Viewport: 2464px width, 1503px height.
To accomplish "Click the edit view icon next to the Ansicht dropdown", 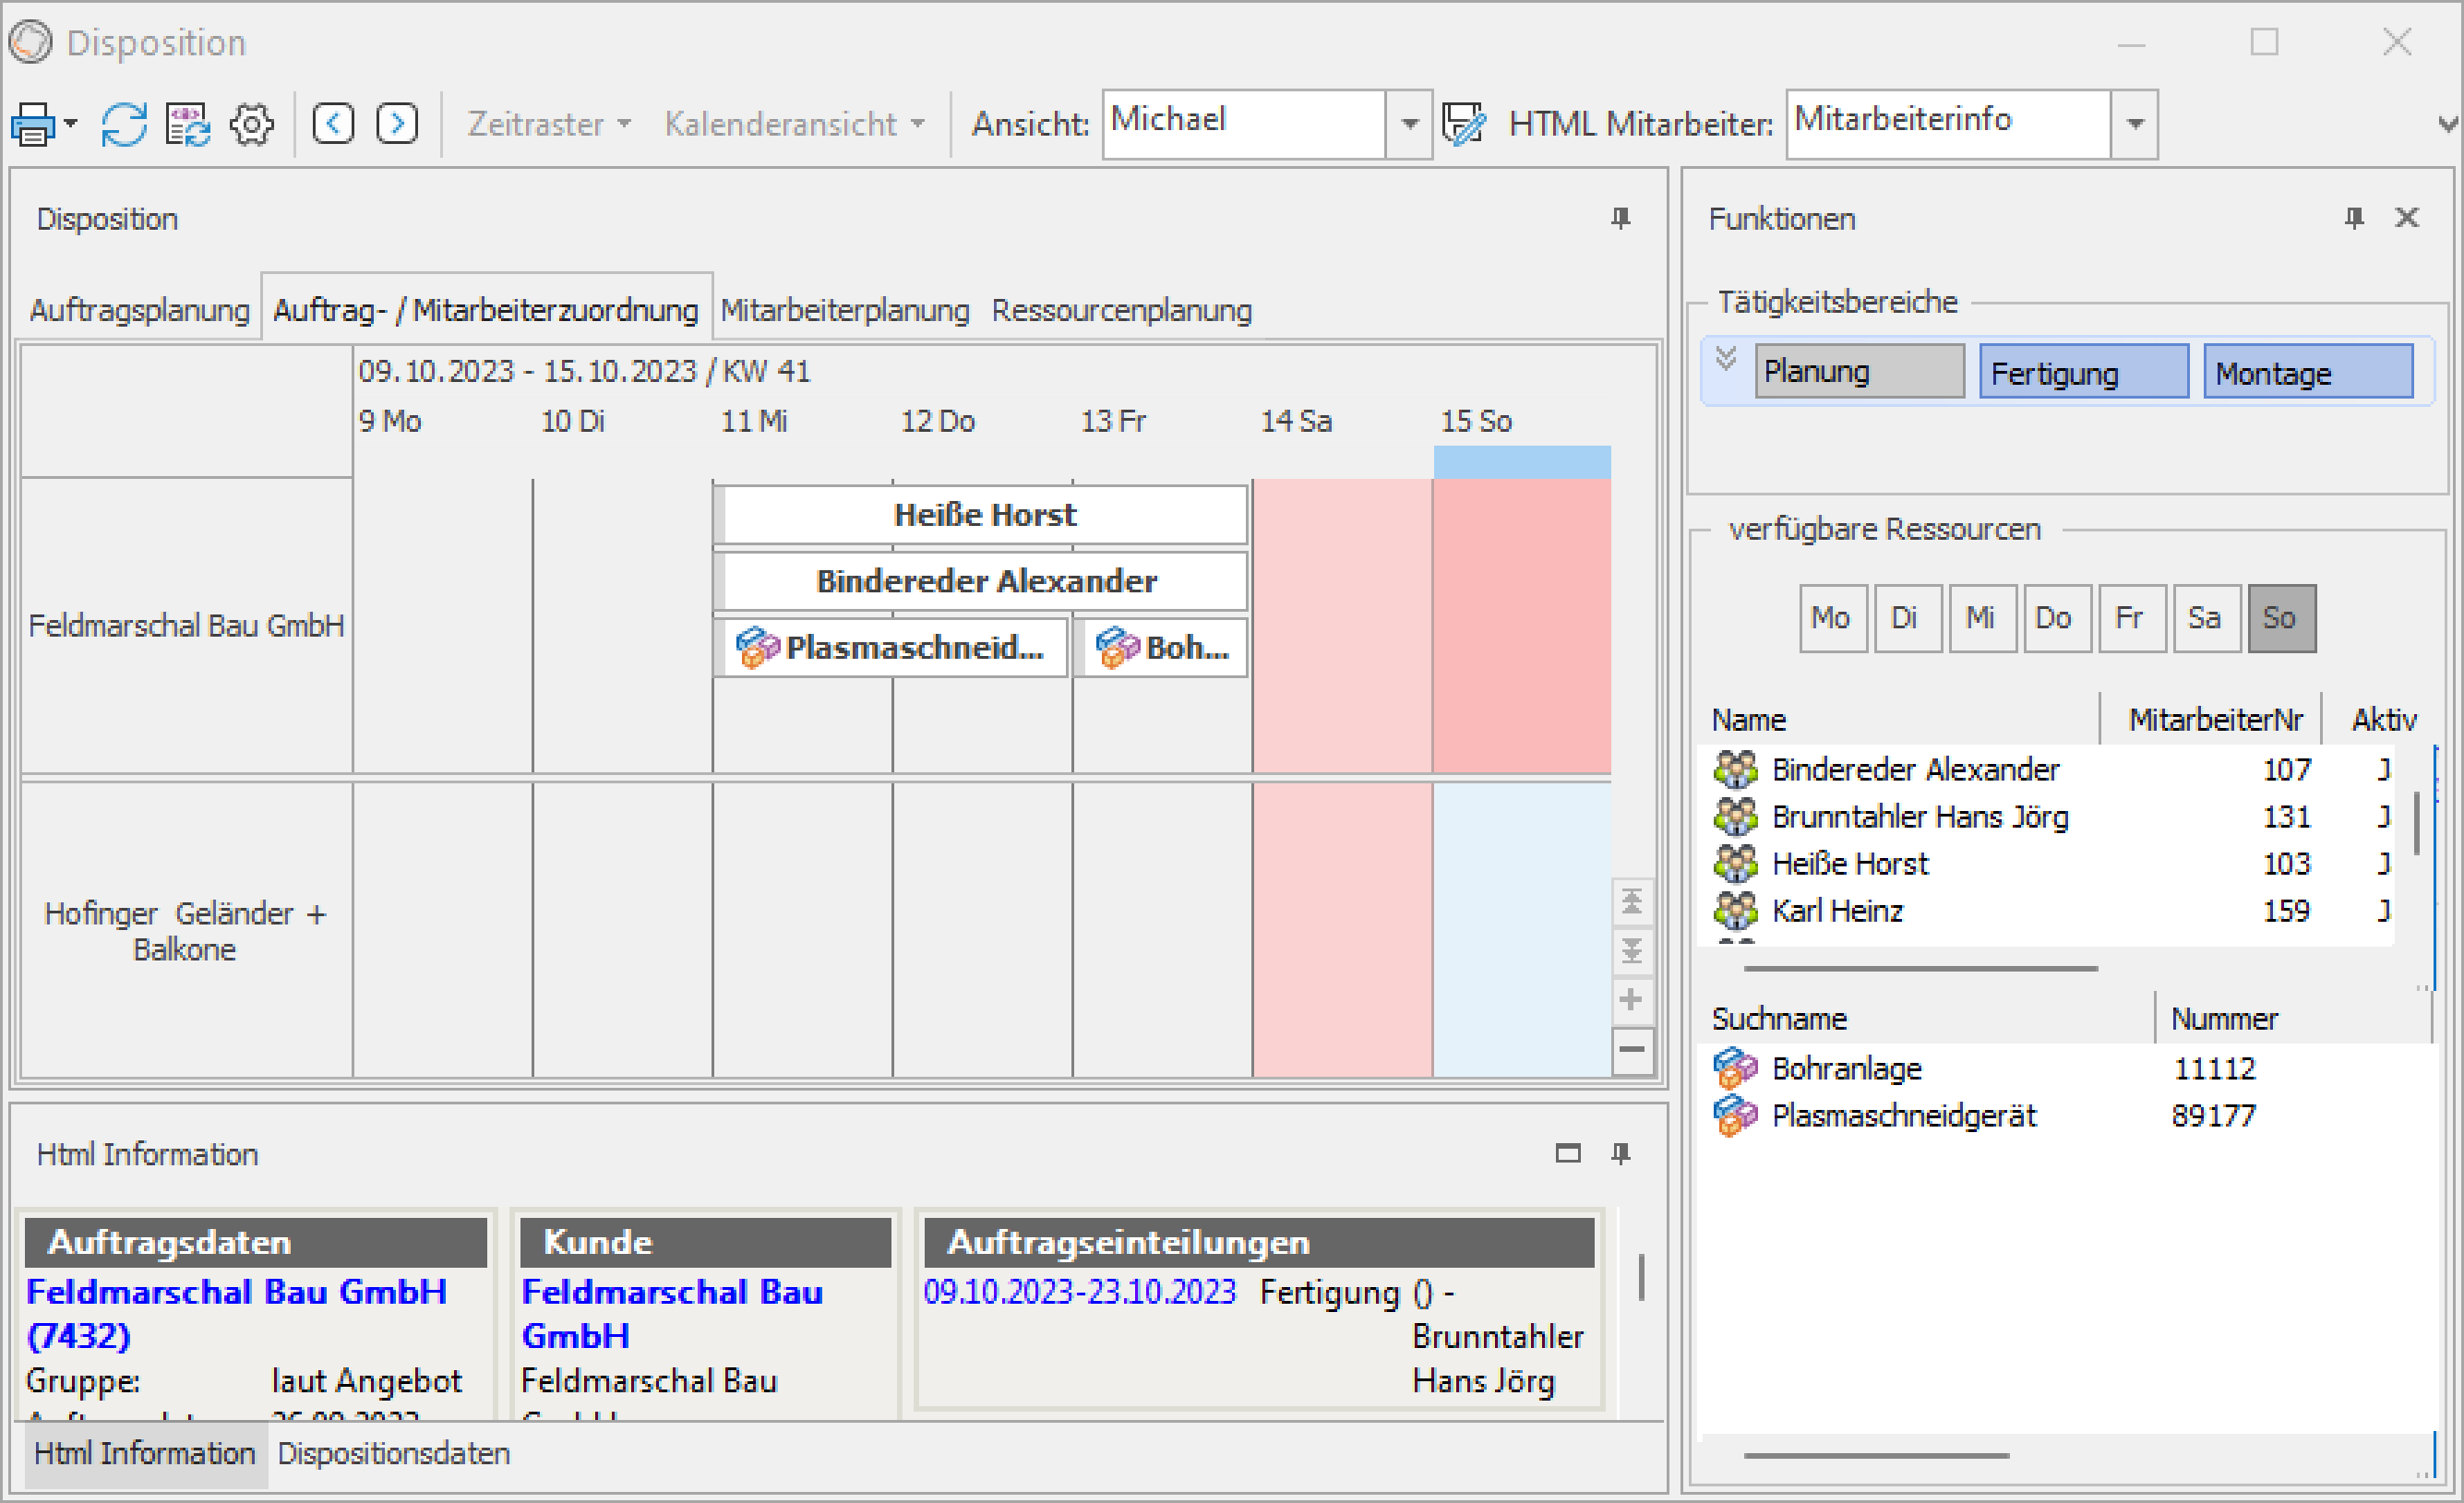I will coord(1464,124).
